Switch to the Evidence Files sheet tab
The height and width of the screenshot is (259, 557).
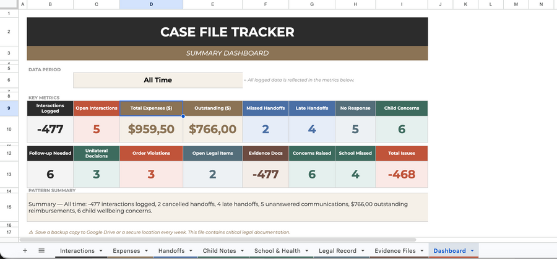(395, 250)
